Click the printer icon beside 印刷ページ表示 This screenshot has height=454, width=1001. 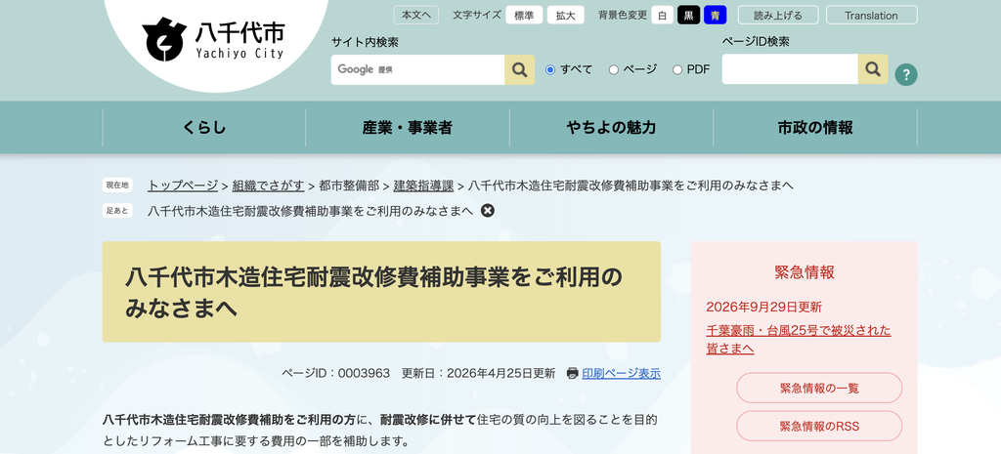click(573, 373)
